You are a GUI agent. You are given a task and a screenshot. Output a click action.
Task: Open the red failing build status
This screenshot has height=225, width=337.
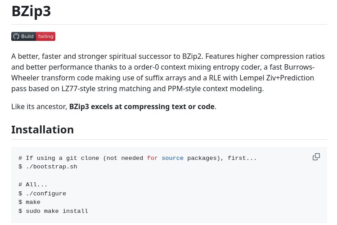tap(45, 36)
